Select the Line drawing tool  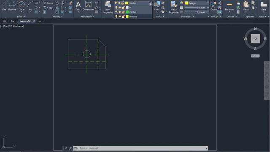click(x=4, y=6)
